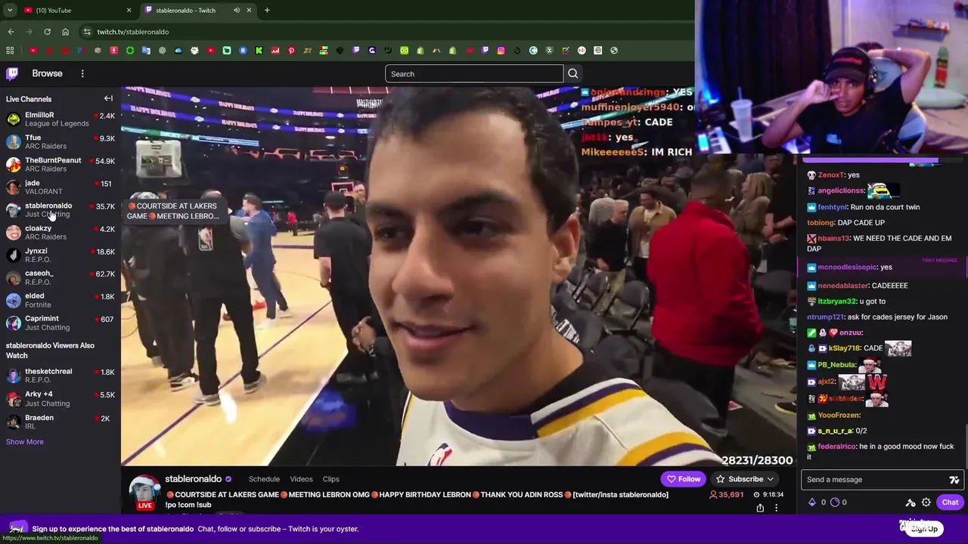The width and height of the screenshot is (968, 544).
Task: Open jade VALORANT channel
Action: point(60,187)
